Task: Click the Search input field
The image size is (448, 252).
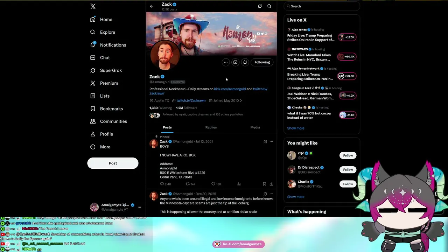Action: coord(322,6)
